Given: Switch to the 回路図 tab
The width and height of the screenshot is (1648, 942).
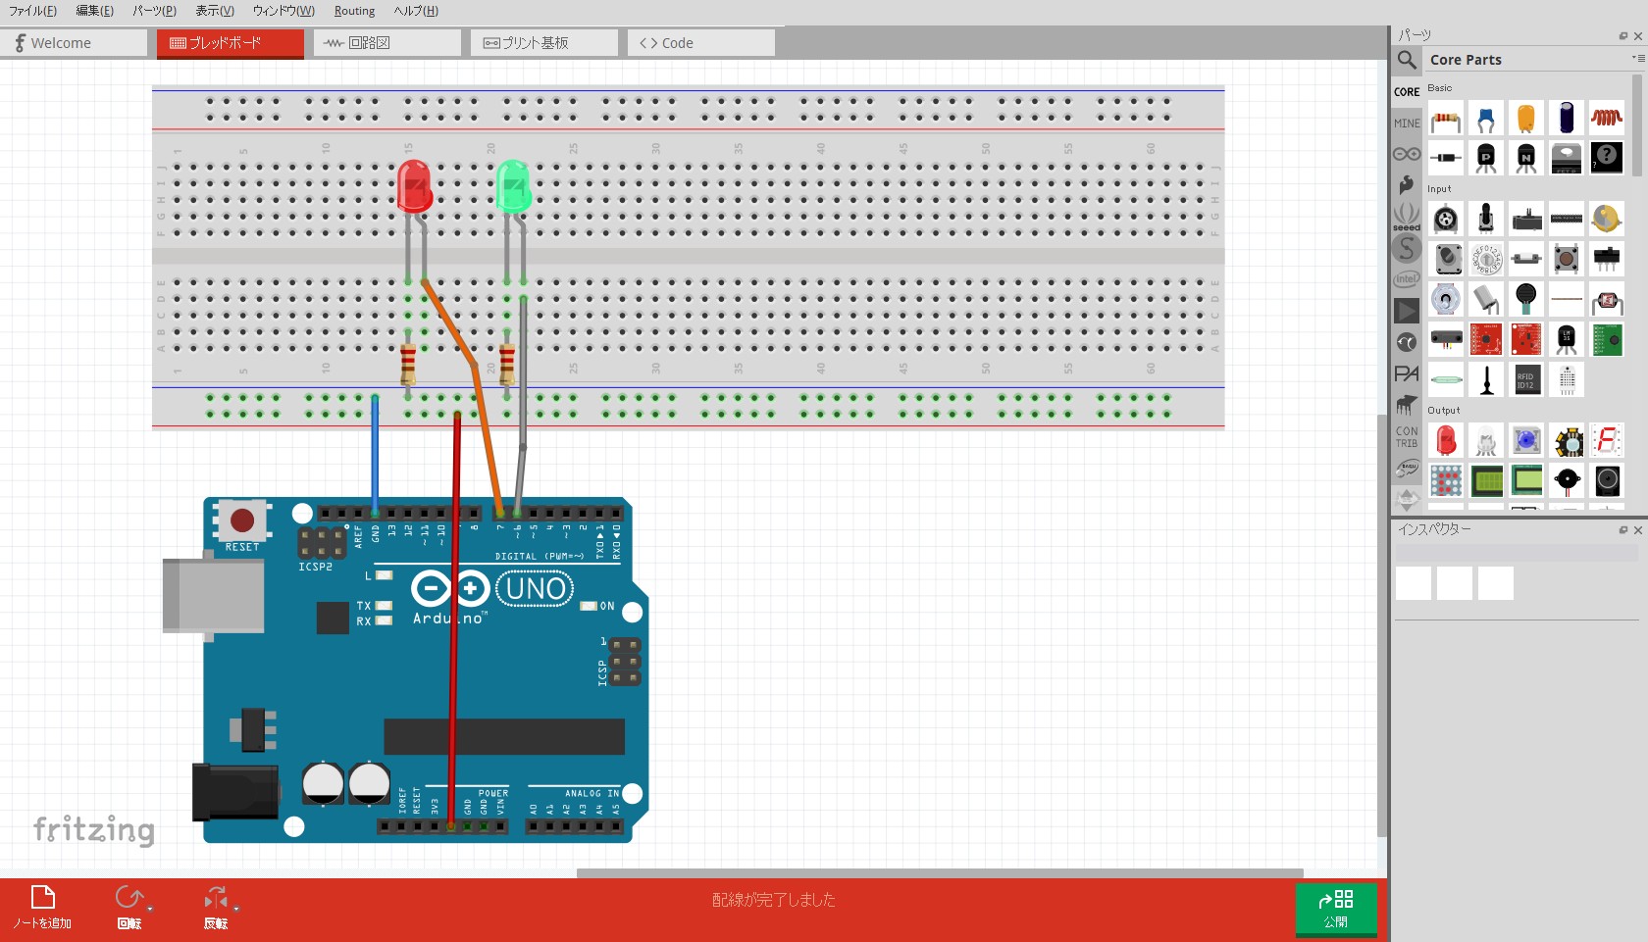Looking at the screenshot, I should [386, 42].
